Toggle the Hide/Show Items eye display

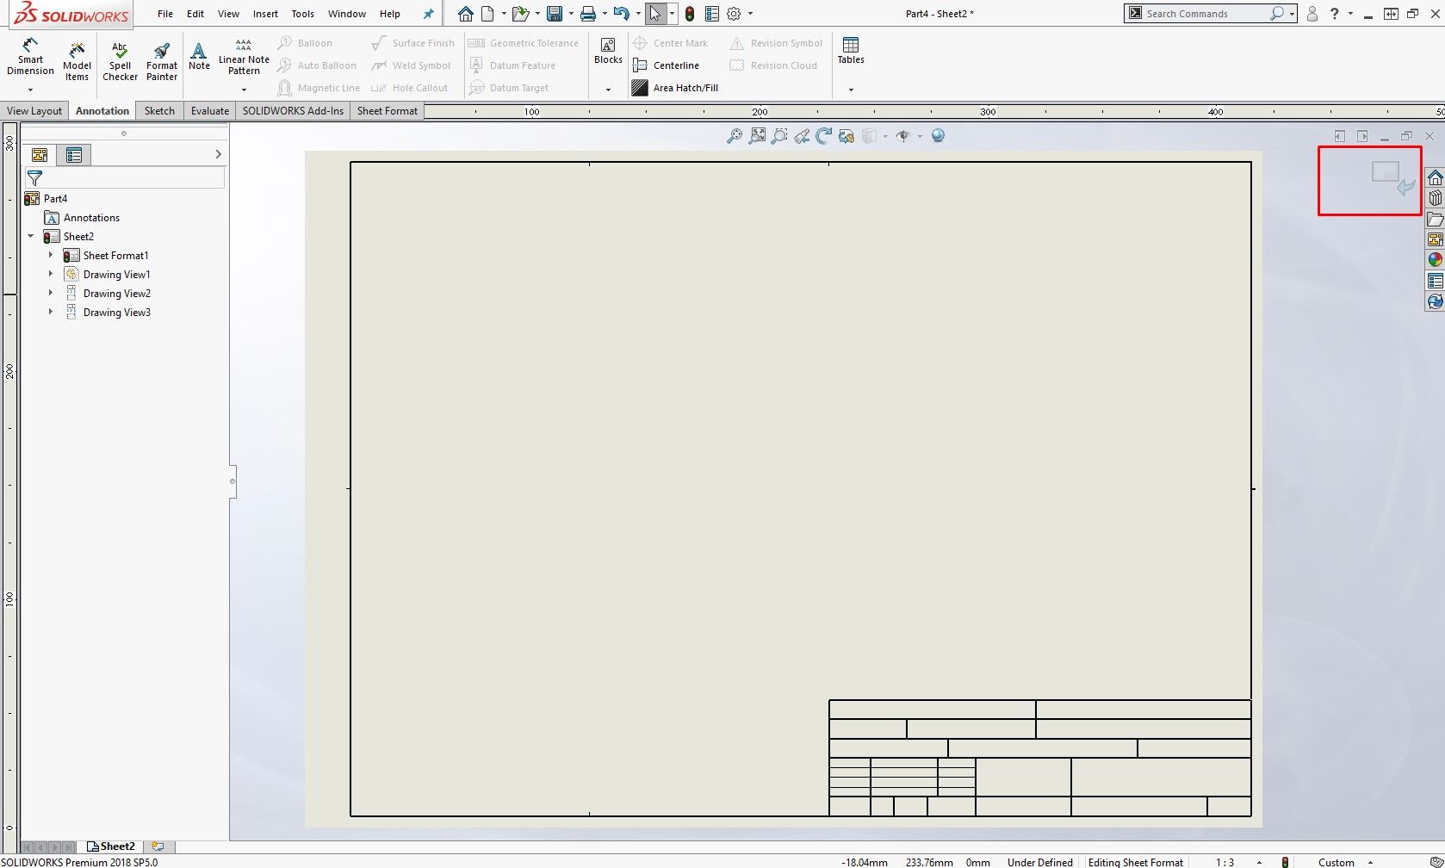coord(903,136)
